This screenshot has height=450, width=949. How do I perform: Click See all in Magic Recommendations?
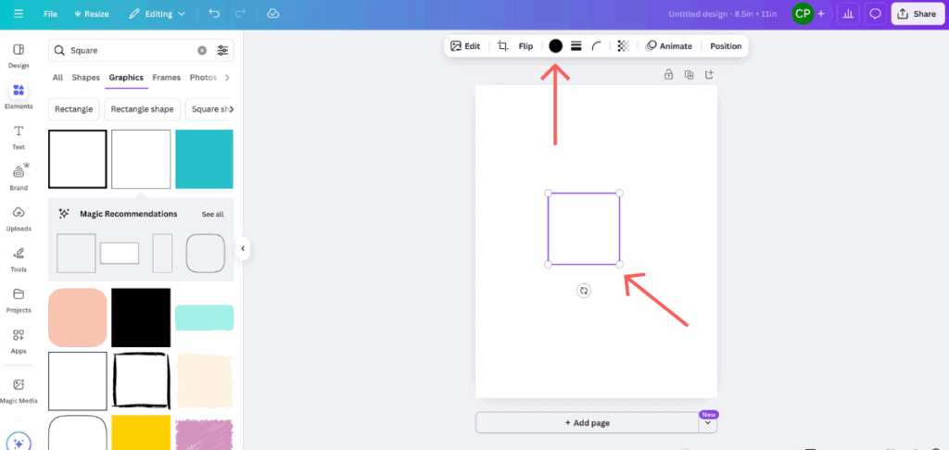[x=212, y=214]
